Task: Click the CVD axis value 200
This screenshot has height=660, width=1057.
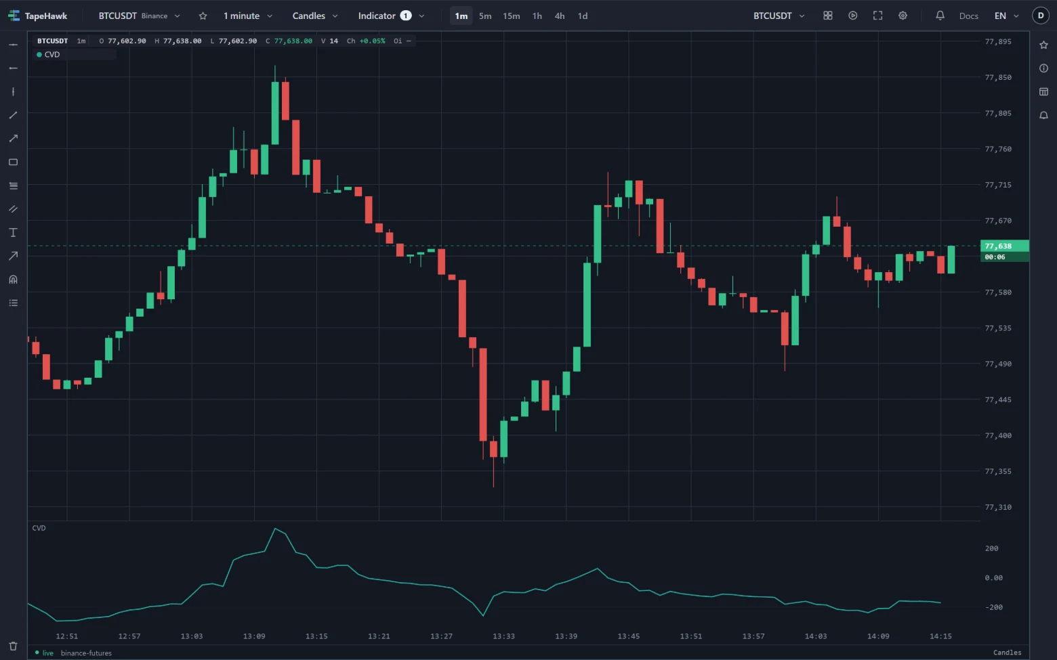Action: pos(991,548)
